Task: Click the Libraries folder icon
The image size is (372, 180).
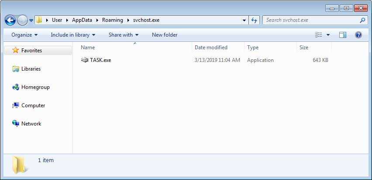Action: click(16, 69)
